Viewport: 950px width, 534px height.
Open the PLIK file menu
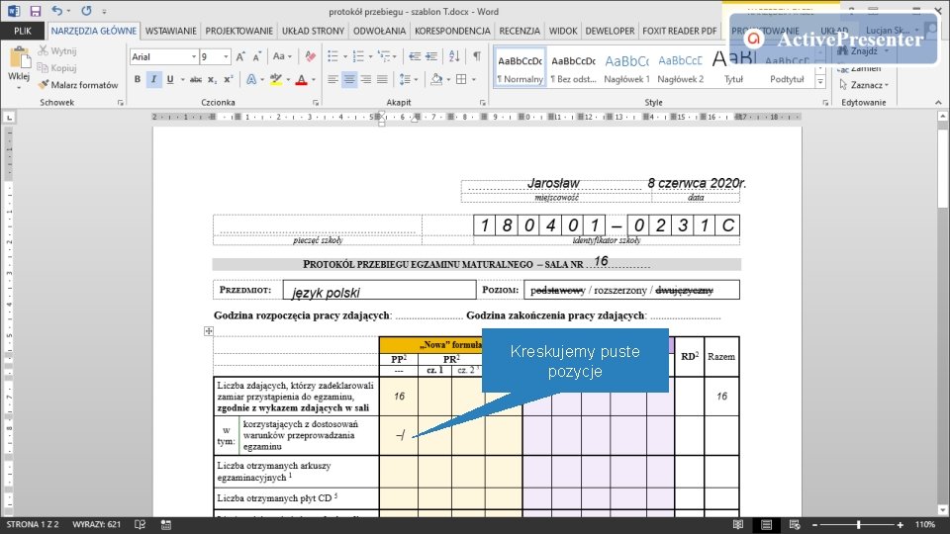[x=23, y=31]
